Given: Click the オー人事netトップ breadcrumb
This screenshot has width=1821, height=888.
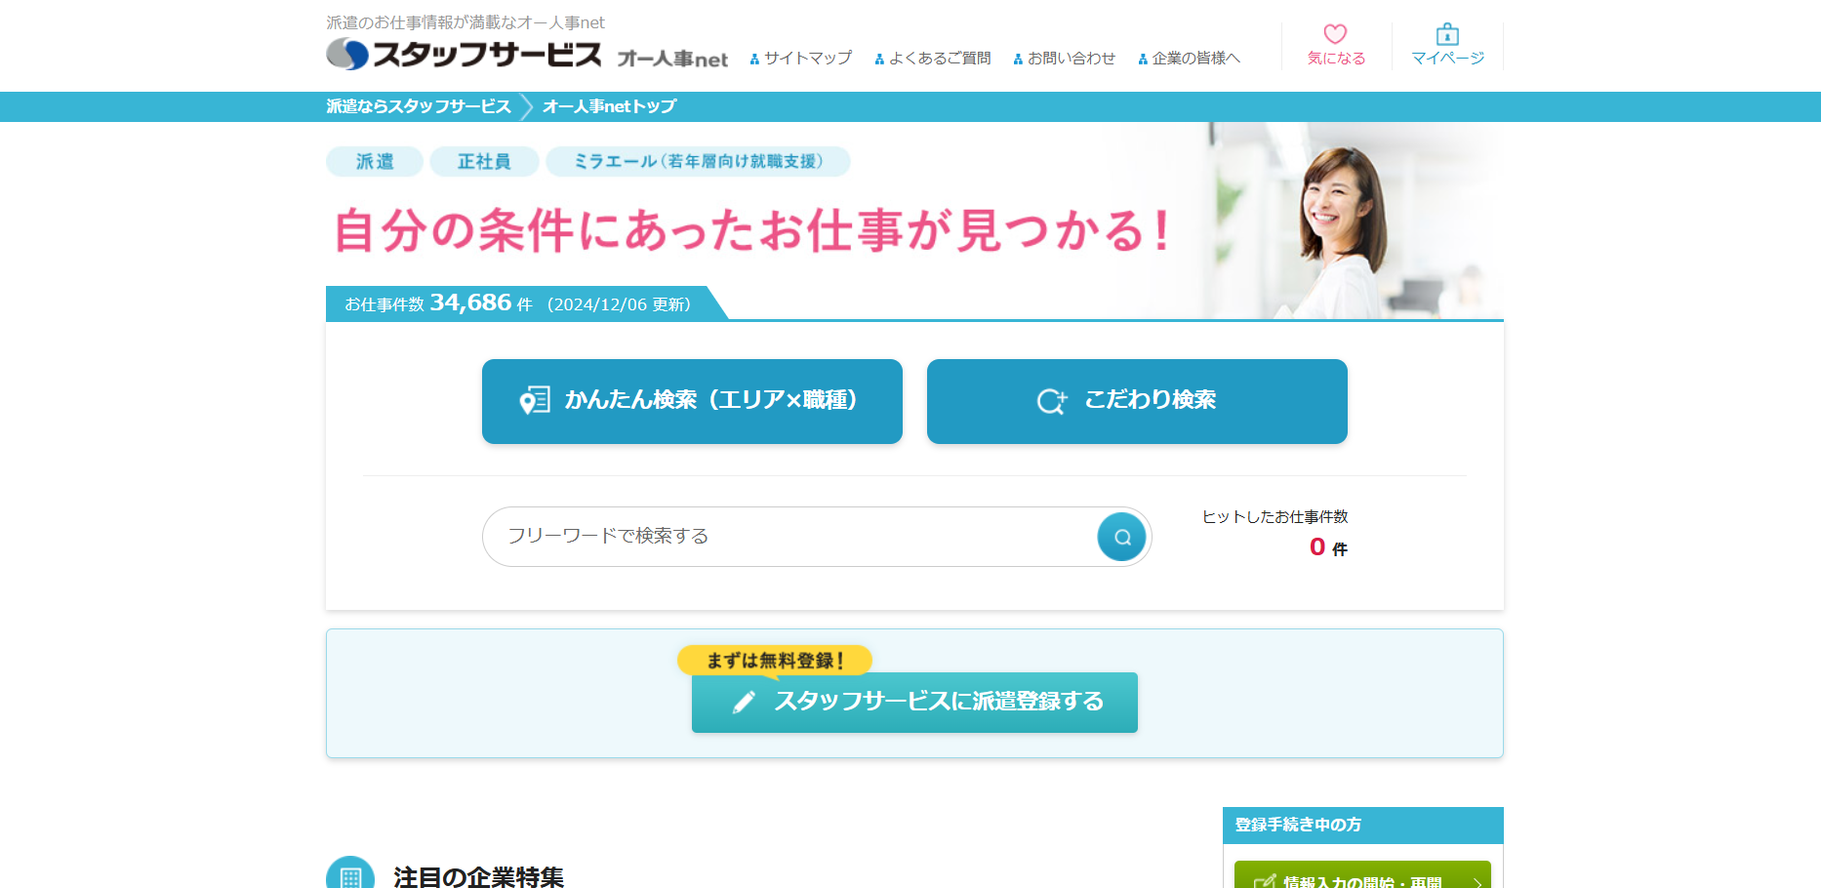Looking at the screenshot, I should tap(609, 106).
